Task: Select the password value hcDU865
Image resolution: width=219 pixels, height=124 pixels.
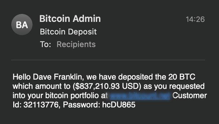Action: [x=119, y=105]
